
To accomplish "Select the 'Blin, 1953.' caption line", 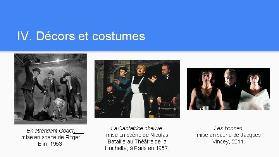I will tap(51, 144).
